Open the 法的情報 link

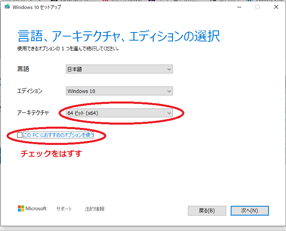pyautogui.click(x=94, y=209)
